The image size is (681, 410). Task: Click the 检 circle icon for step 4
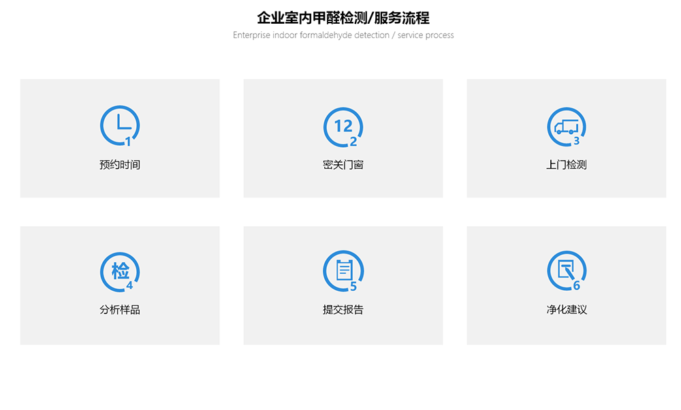(x=120, y=272)
